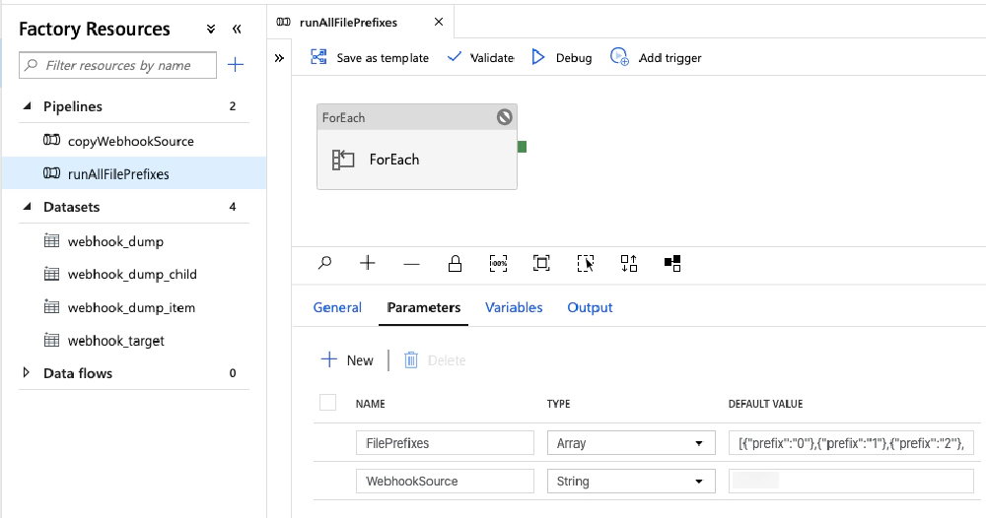Expand the activities pane with the double arrow
Screen dimensions: 986x518
[x=279, y=58]
